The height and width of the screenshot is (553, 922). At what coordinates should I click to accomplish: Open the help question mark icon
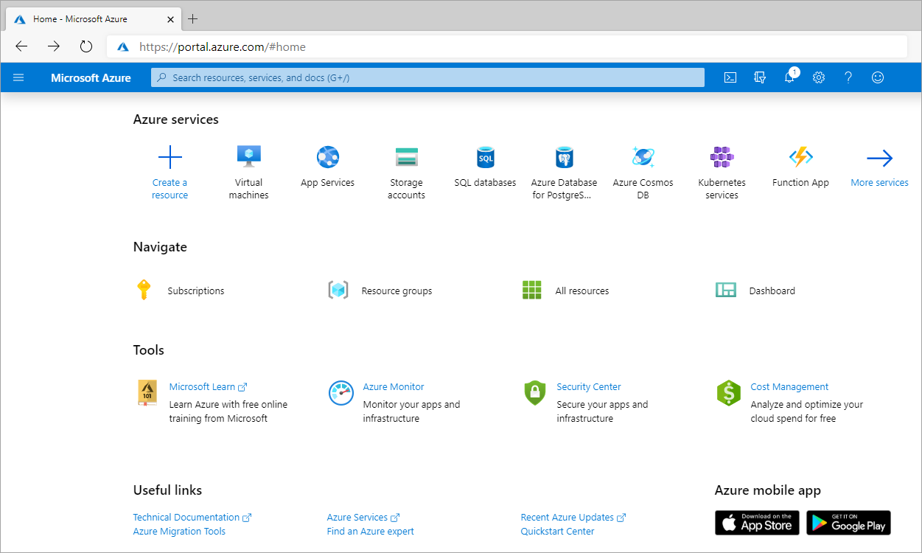848,77
